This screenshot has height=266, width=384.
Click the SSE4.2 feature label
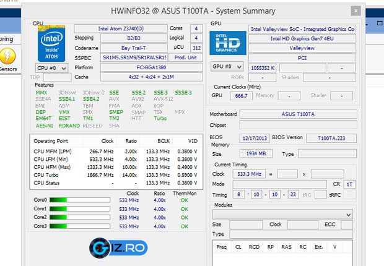click(91, 99)
